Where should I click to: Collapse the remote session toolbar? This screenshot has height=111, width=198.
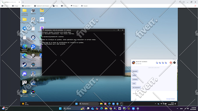(x=180, y=2)
